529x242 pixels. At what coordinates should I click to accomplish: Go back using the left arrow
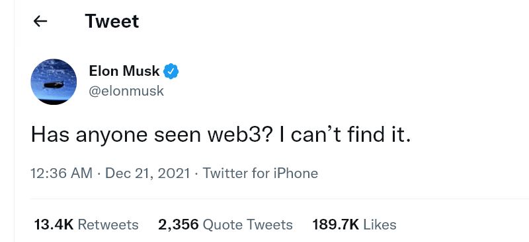tap(40, 22)
